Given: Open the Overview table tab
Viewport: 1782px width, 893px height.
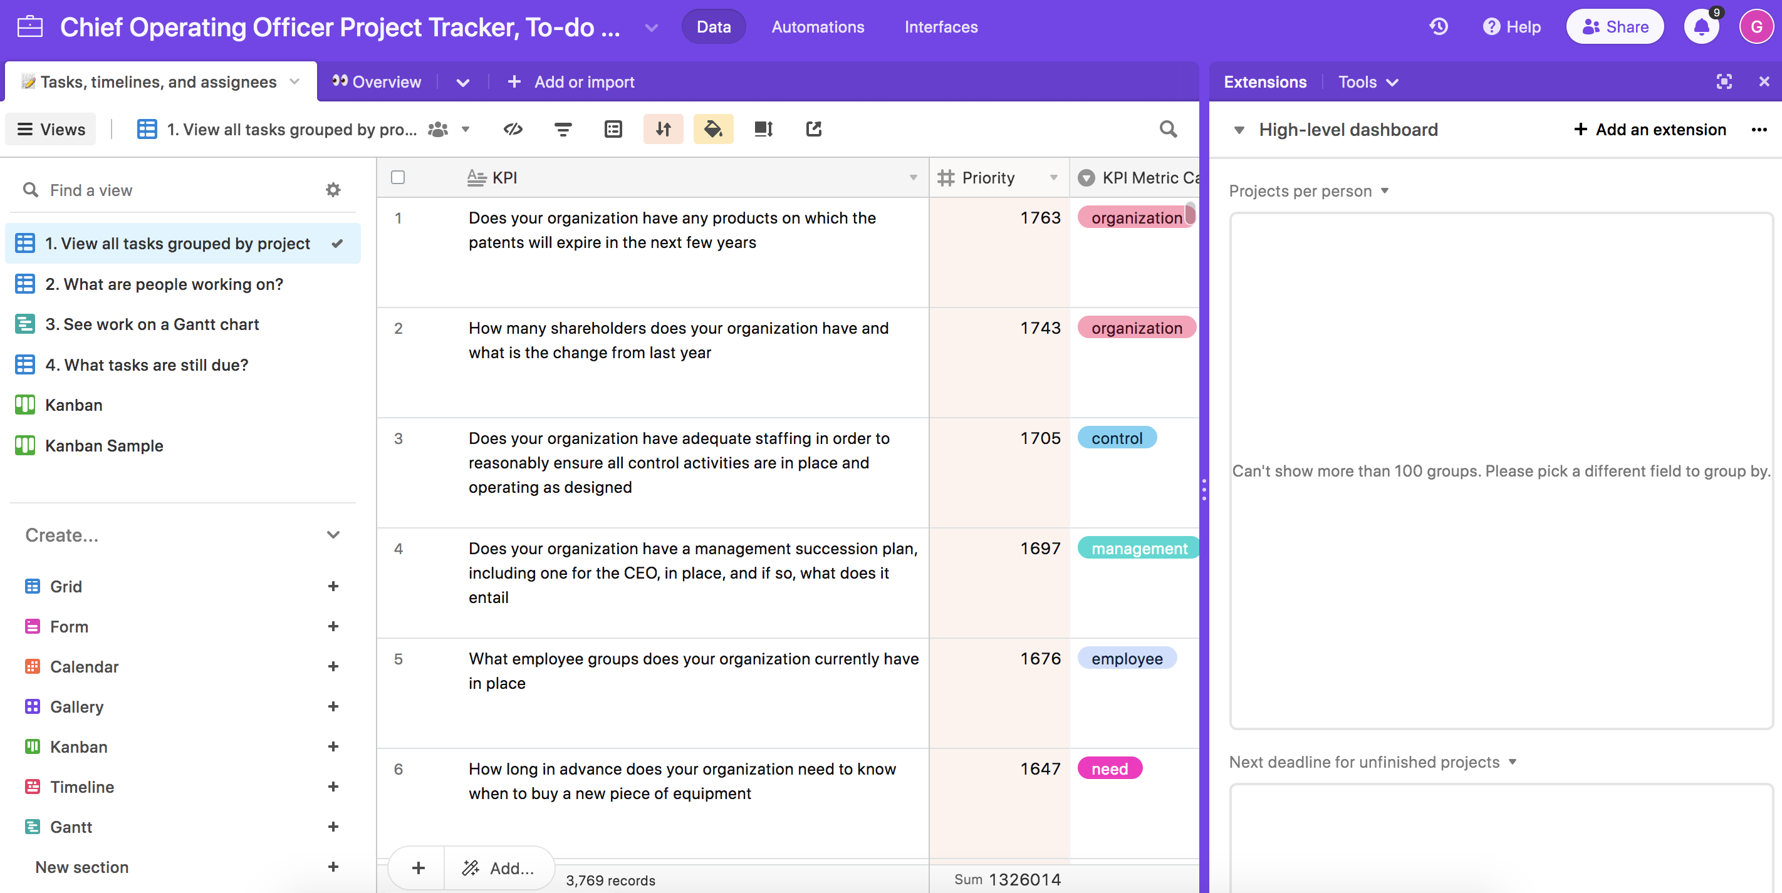Looking at the screenshot, I should pos(377,81).
